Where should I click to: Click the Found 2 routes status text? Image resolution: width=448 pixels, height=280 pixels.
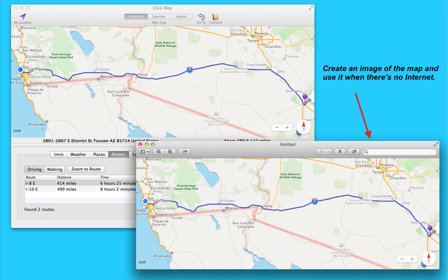[x=40, y=209]
